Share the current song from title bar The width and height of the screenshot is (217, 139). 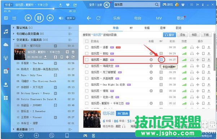pos(75,5)
